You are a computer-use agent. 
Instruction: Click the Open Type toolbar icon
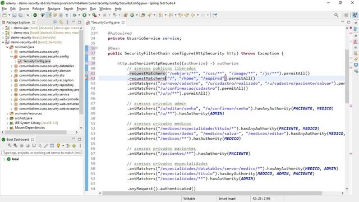coord(143,15)
